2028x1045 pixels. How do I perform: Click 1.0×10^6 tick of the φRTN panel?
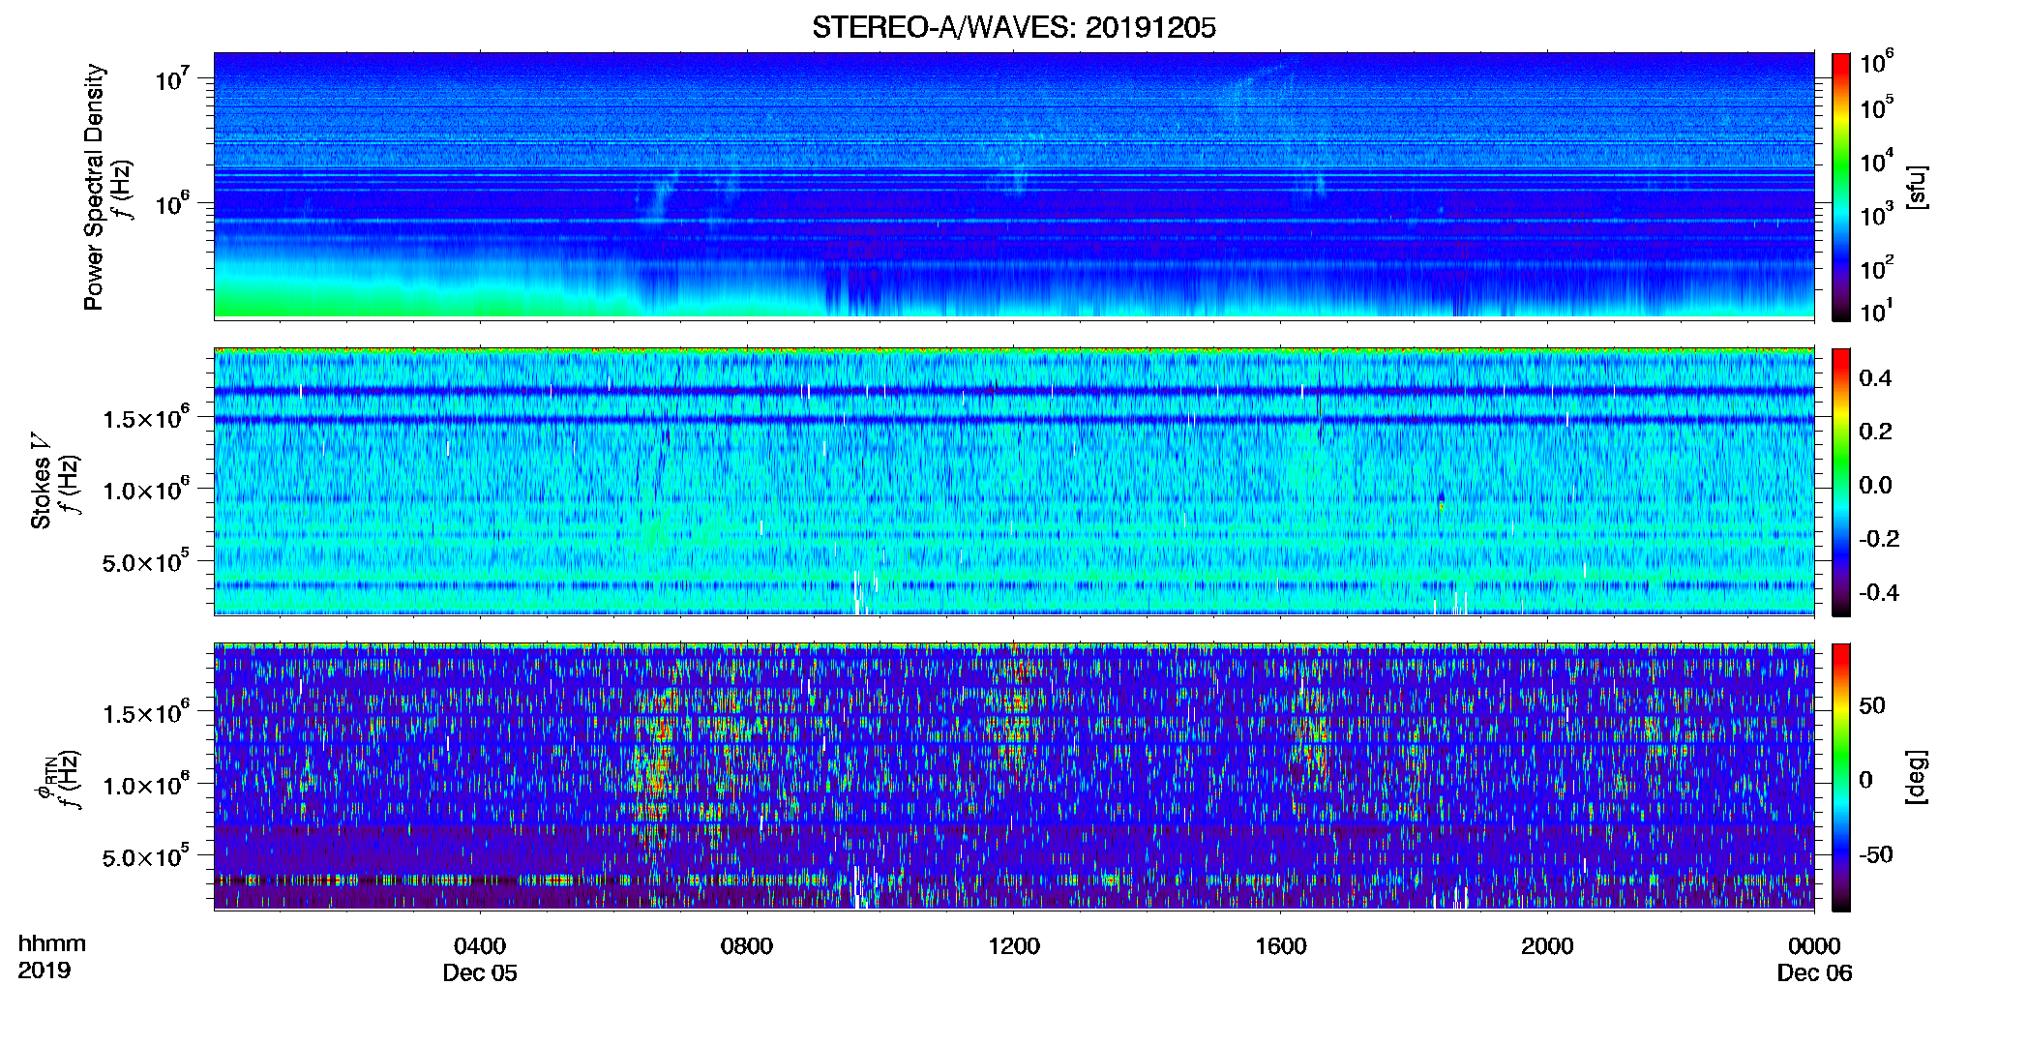(x=146, y=786)
